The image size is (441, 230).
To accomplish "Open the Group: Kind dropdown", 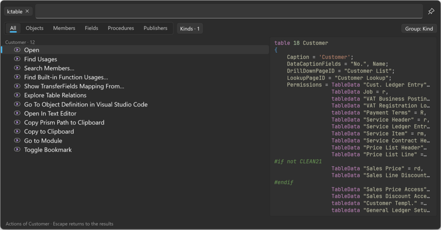I will tap(419, 29).
